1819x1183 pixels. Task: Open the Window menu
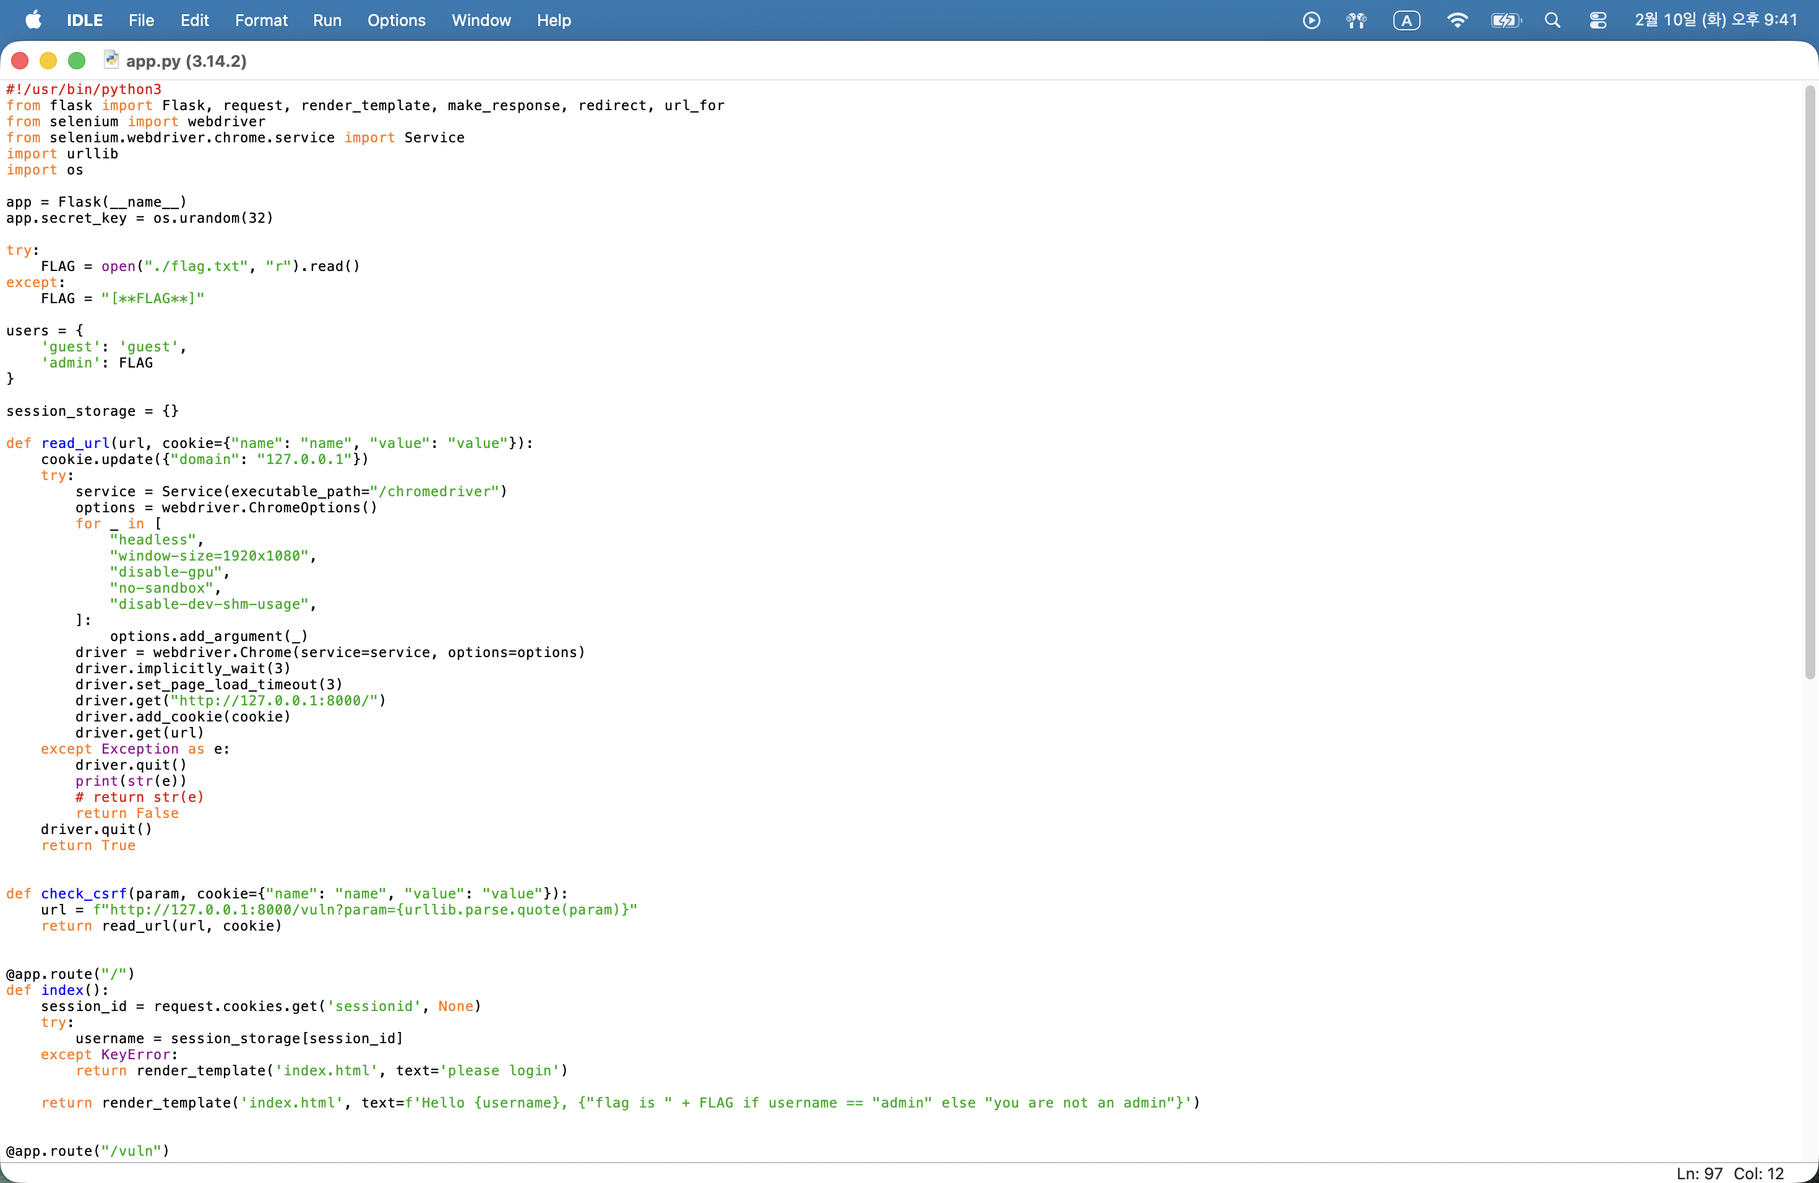coord(481,20)
